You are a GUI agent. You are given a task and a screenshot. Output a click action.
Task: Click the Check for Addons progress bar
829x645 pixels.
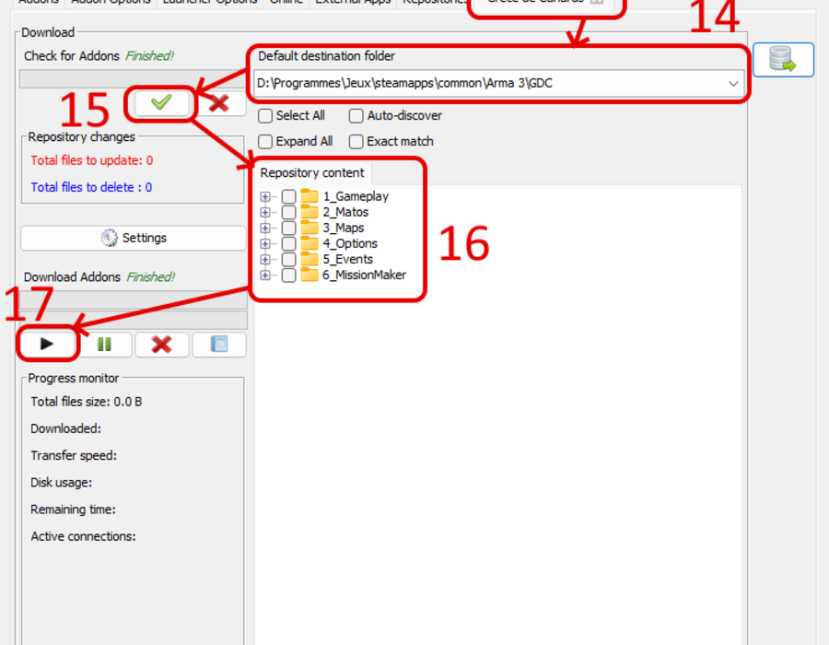[x=132, y=78]
